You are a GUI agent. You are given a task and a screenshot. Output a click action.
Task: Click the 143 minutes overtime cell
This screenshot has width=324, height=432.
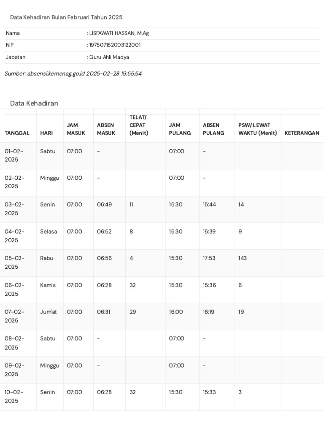[243, 258]
